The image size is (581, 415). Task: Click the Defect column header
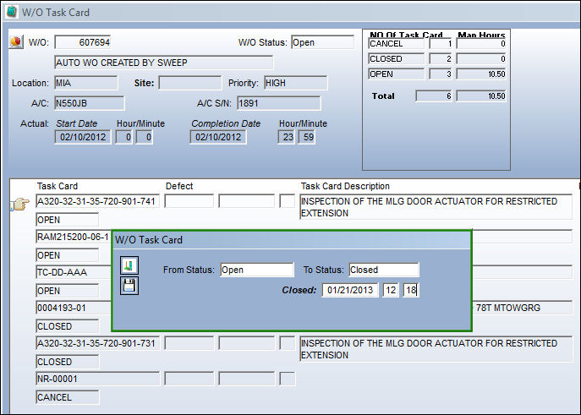point(179,186)
